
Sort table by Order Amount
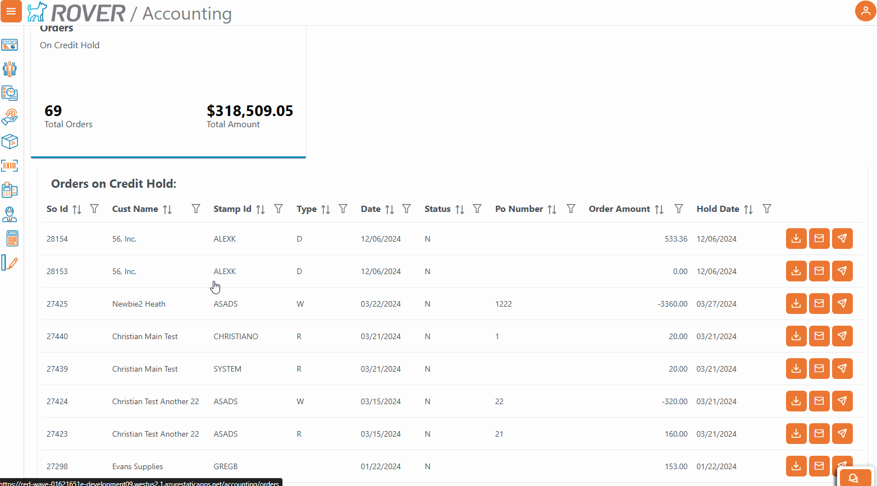[659, 209]
